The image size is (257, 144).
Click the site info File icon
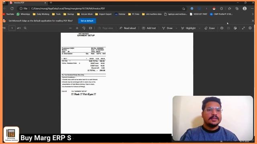(23, 8)
